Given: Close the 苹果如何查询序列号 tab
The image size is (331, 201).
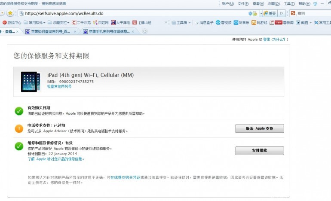Looking at the screenshot, I should click(75, 32).
